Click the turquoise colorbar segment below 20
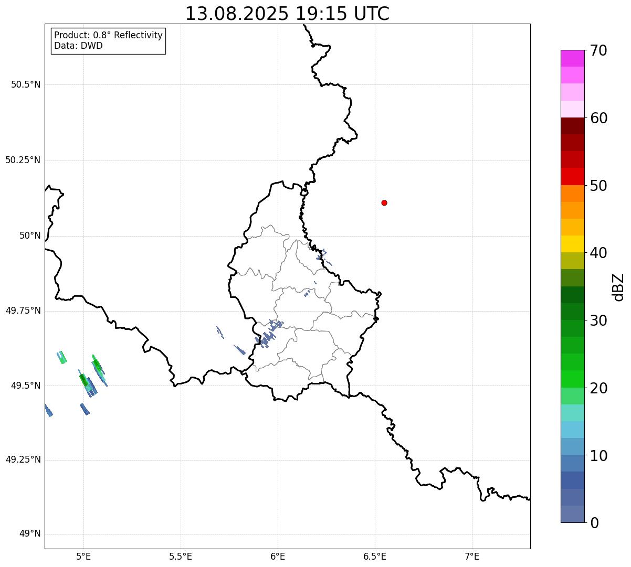This screenshot has height=567, width=631. point(572,413)
